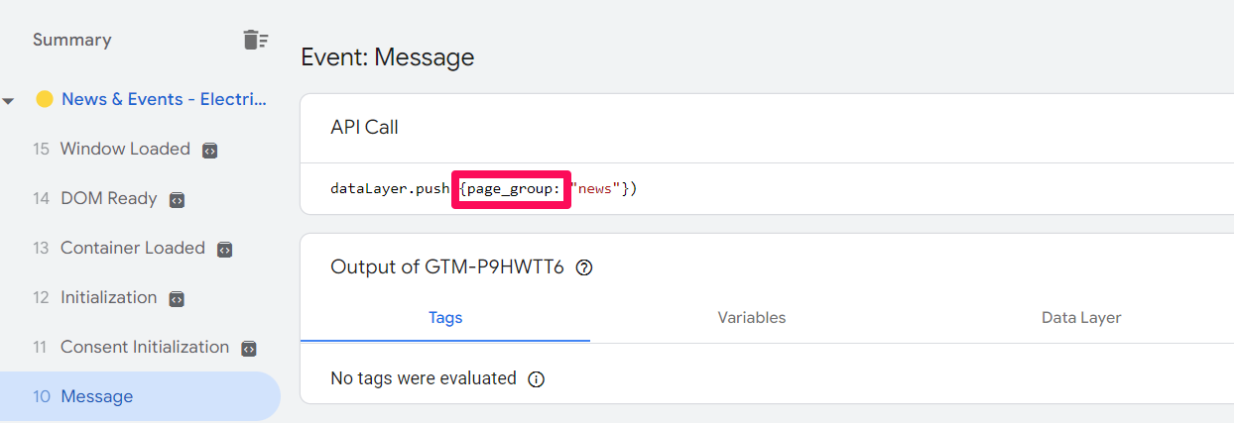Click the code icon beside Window Loaded

point(209,151)
